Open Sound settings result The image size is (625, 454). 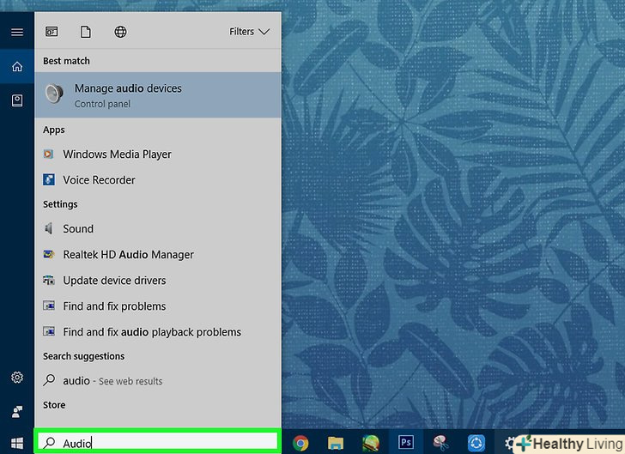[x=78, y=229]
